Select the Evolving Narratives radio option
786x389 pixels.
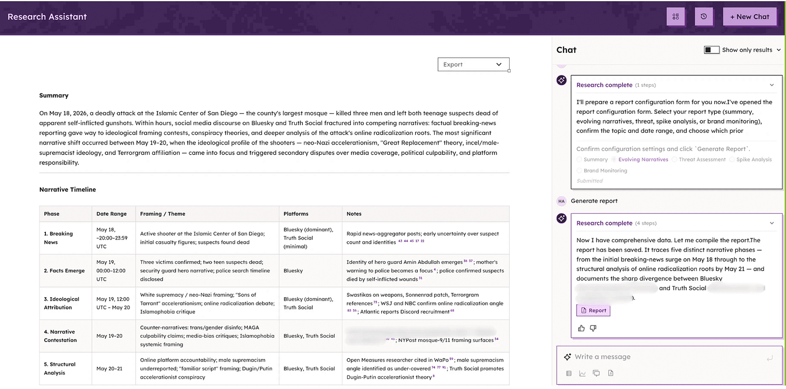(614, 160)
